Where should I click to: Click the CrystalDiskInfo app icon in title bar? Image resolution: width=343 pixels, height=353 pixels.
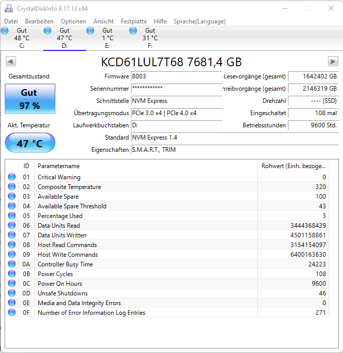9,8
